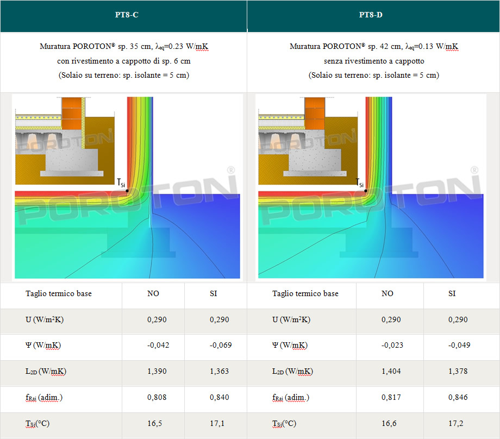Select the L2D value 1,378
This screenshot has height=439, width=500.
coord(458,372)
